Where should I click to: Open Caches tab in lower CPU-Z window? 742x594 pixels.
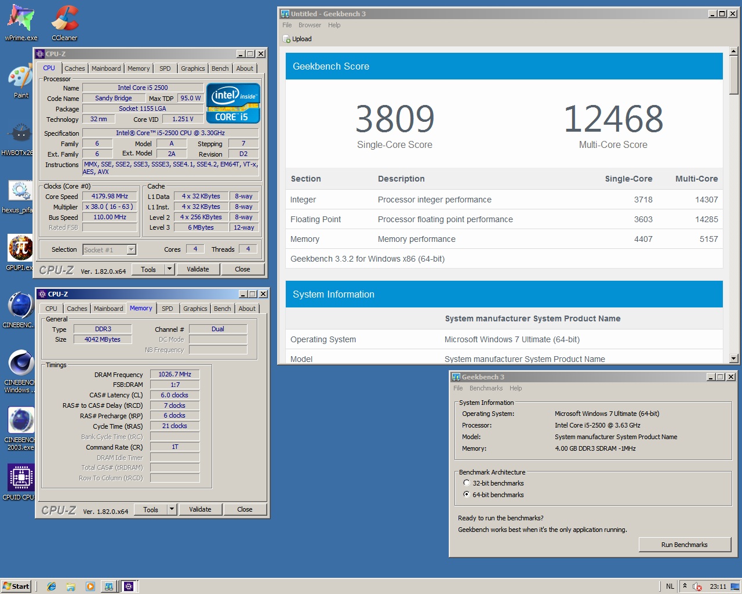tap(77, 309)
